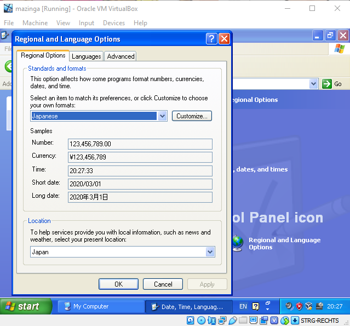Switch to the Advanced tab

(121, 56)
